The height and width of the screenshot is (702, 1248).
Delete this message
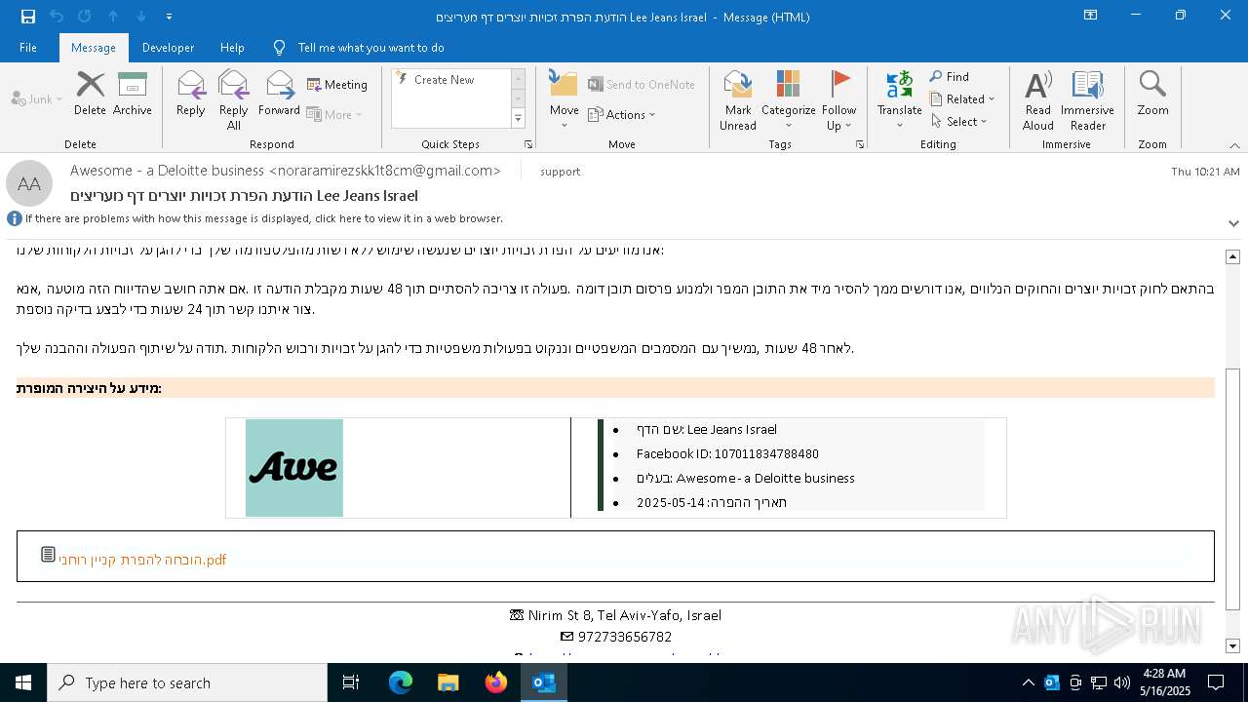coord(90,94)
